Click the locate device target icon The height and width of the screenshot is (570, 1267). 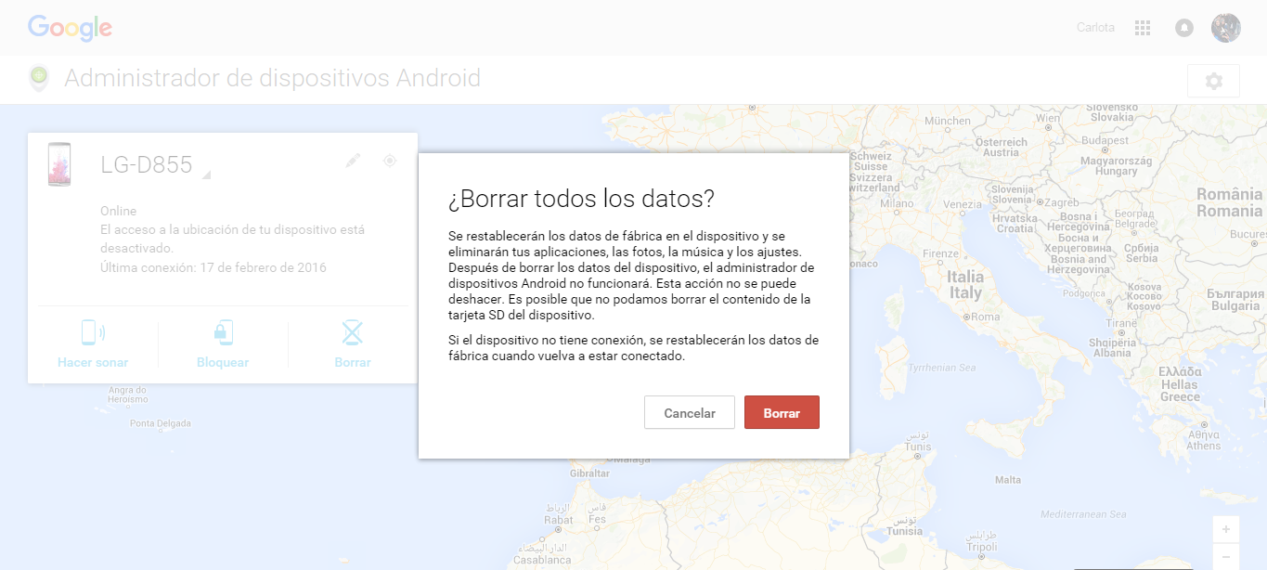pos(390,161)
